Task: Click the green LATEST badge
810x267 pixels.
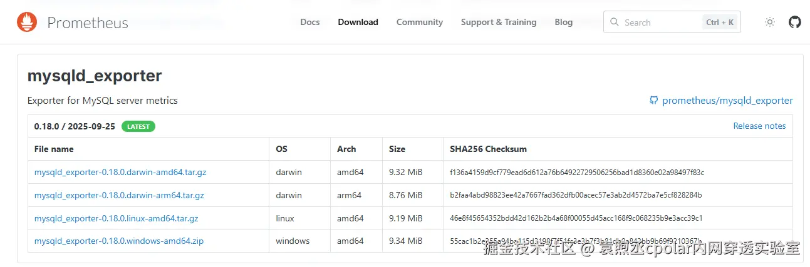Action: click(x=138, y=126)
